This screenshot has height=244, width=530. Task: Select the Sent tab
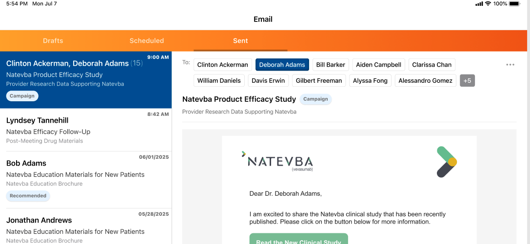coord(240,41)
